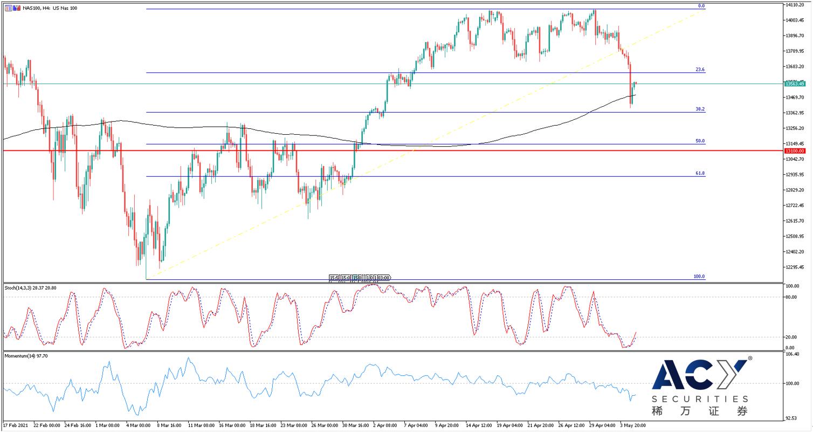This screenshot has height=434, width=813.
Task: Select the red 13100.00 price tag
Action: tap(796, 151)
